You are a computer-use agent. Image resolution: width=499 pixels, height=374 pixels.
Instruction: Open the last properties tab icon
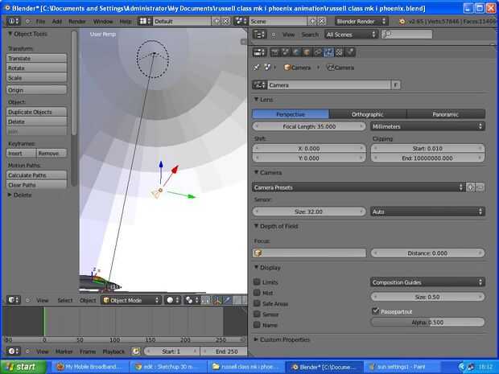tap(350, 52)
